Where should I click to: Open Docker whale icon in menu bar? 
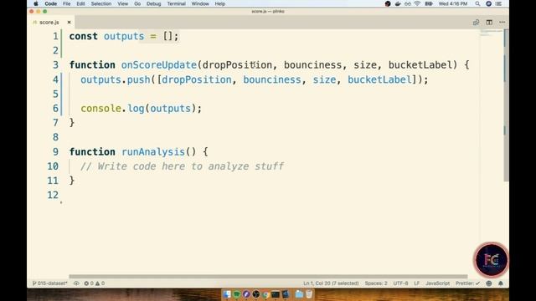pos(398,3)
